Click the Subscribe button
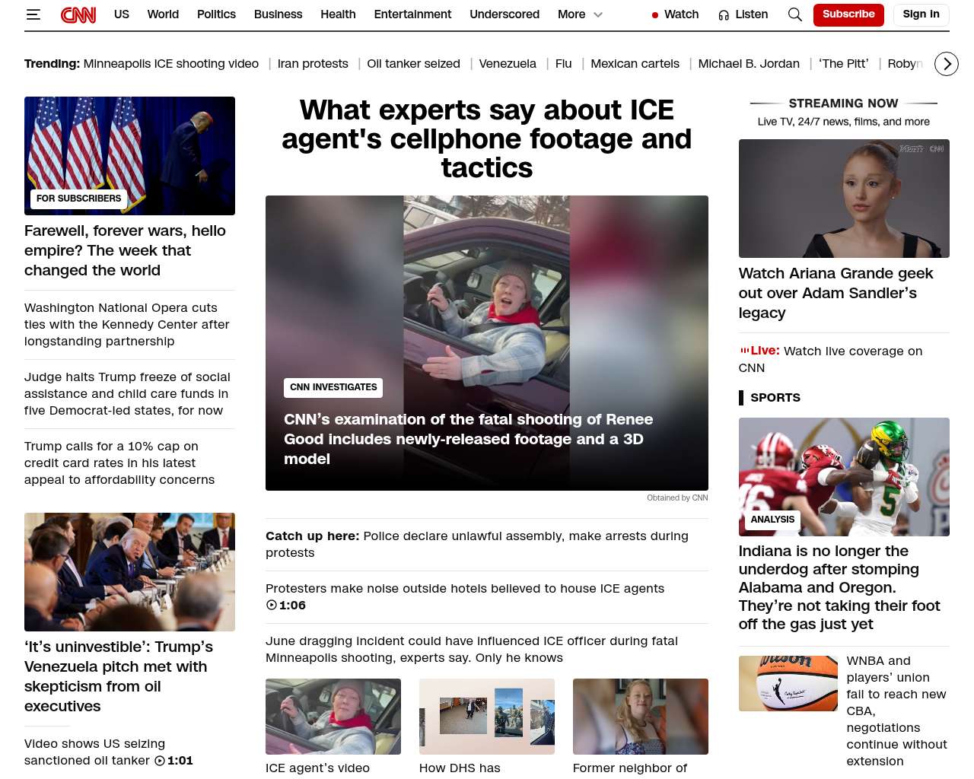This screenshot has height=779, width=974. tap(848, 14)
